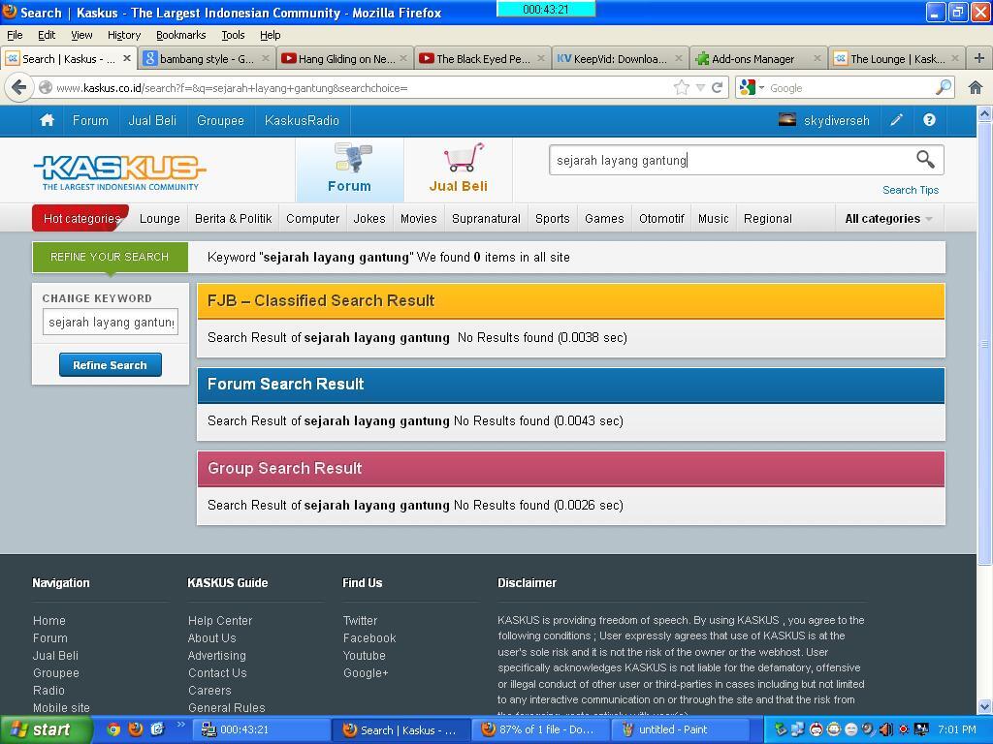This screenshot has width=993, height=744.
Task: Open the URL history dropdown arrow
Action: coord(700,87)
